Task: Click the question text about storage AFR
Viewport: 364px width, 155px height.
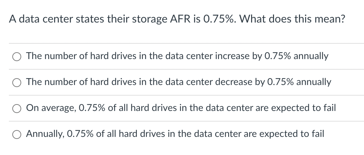Action: coord(177,19)
